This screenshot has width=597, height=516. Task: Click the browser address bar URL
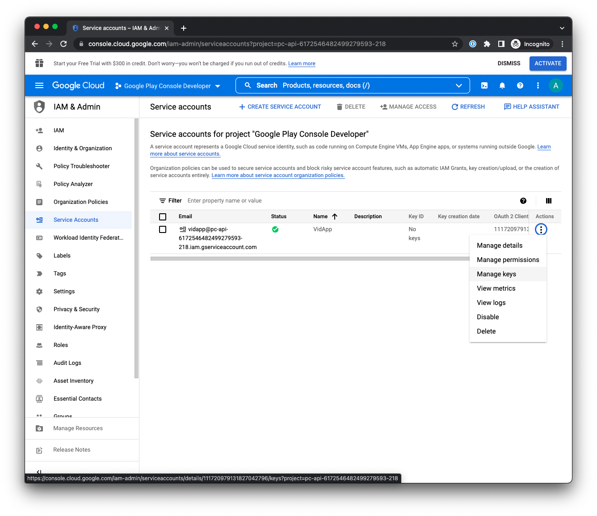click(237, 44)
